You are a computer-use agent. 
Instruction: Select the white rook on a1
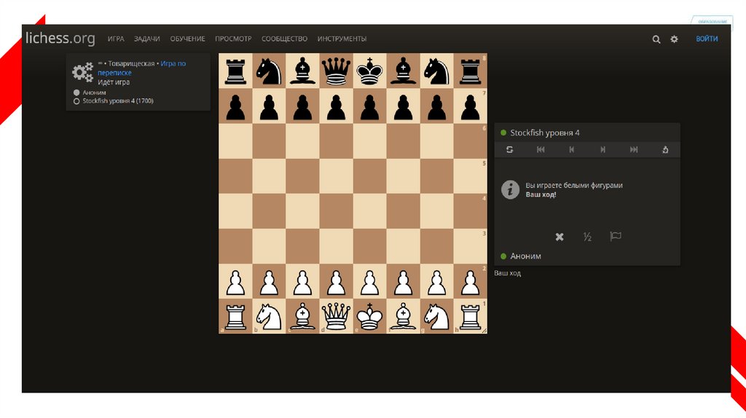coord(235,316)
